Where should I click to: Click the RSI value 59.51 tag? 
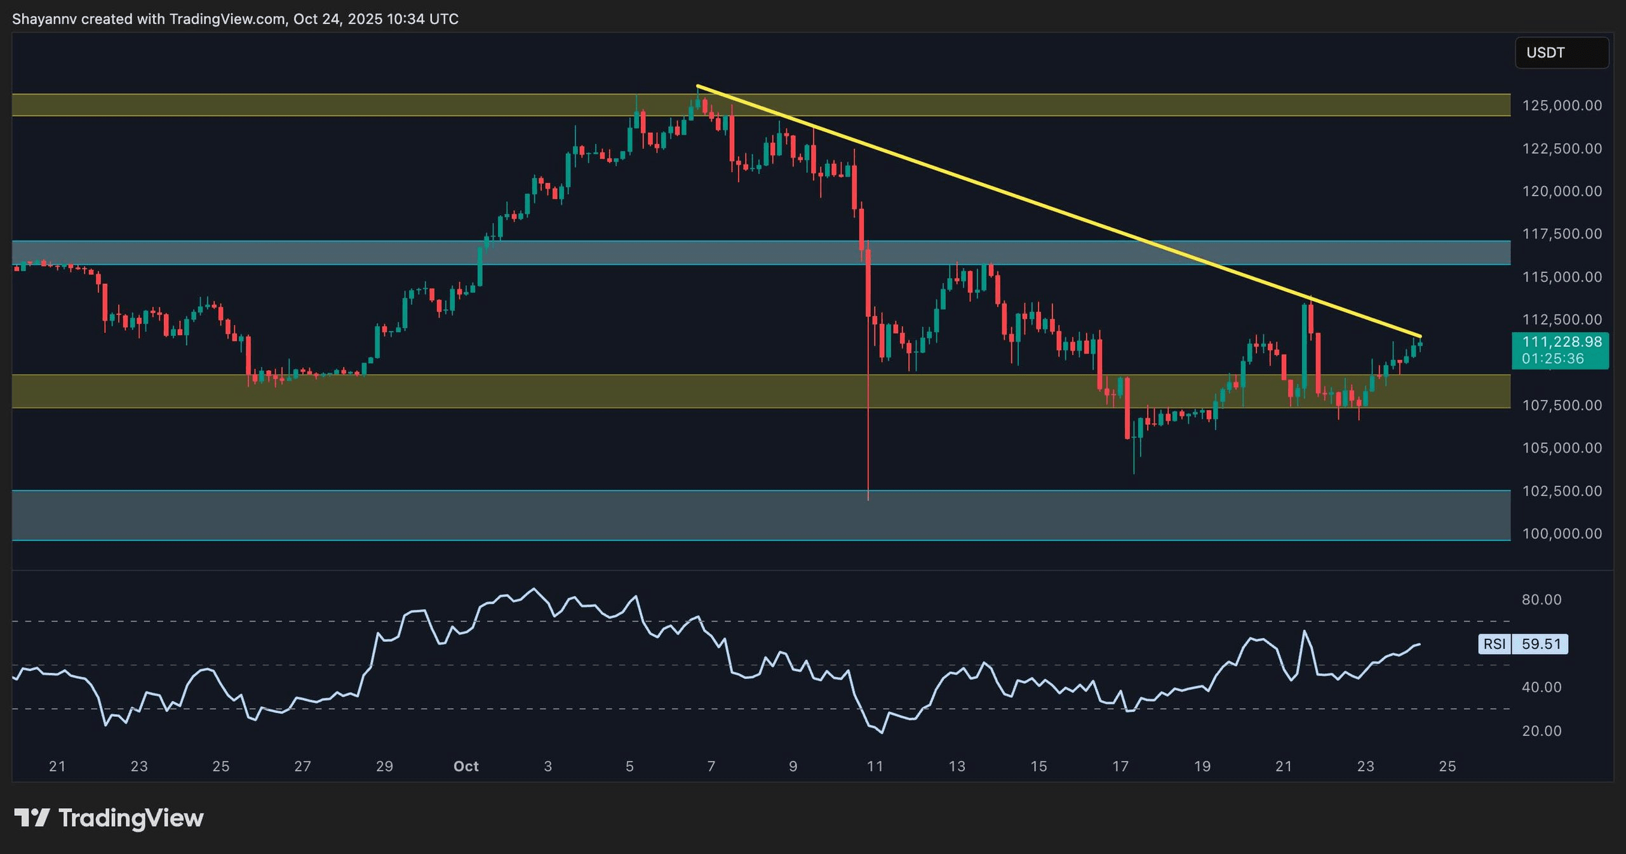(x=1540, y=644)
